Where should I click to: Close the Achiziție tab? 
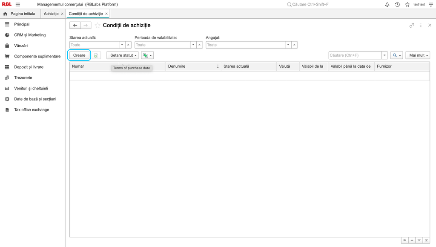point(62,14)
